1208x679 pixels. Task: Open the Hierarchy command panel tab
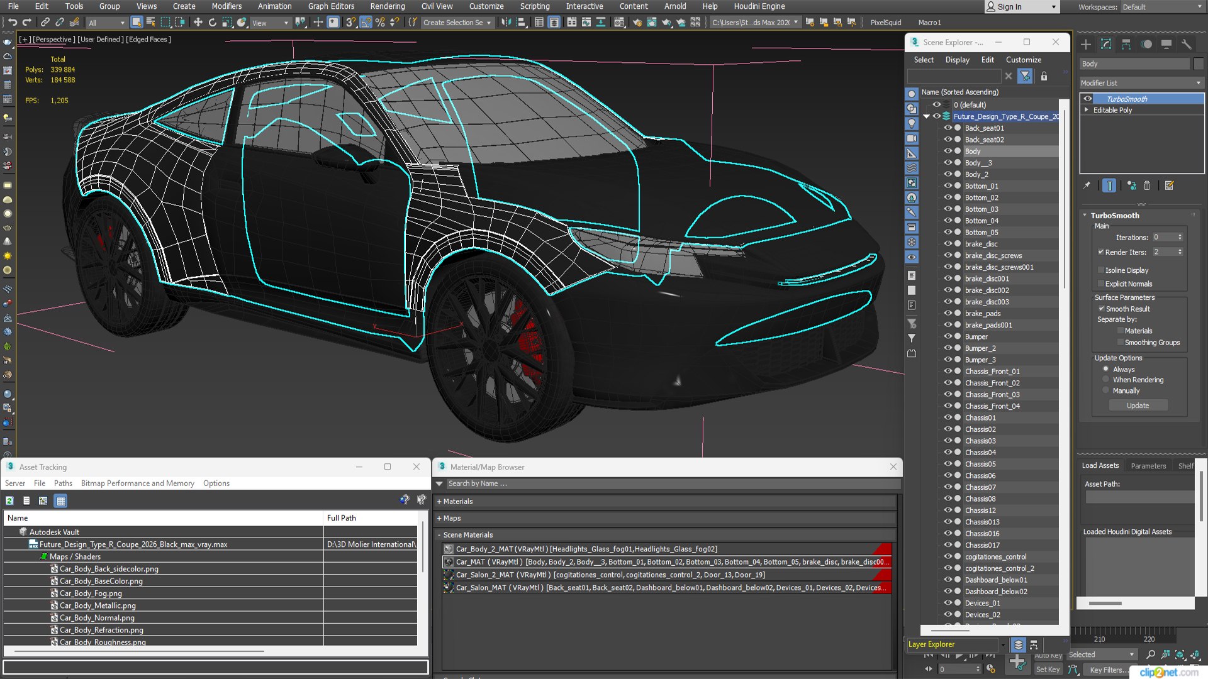(x=1126, y=44)
